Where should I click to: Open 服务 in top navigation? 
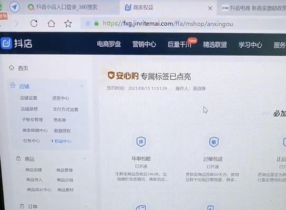pyautogui.click(x=280, y=45)
